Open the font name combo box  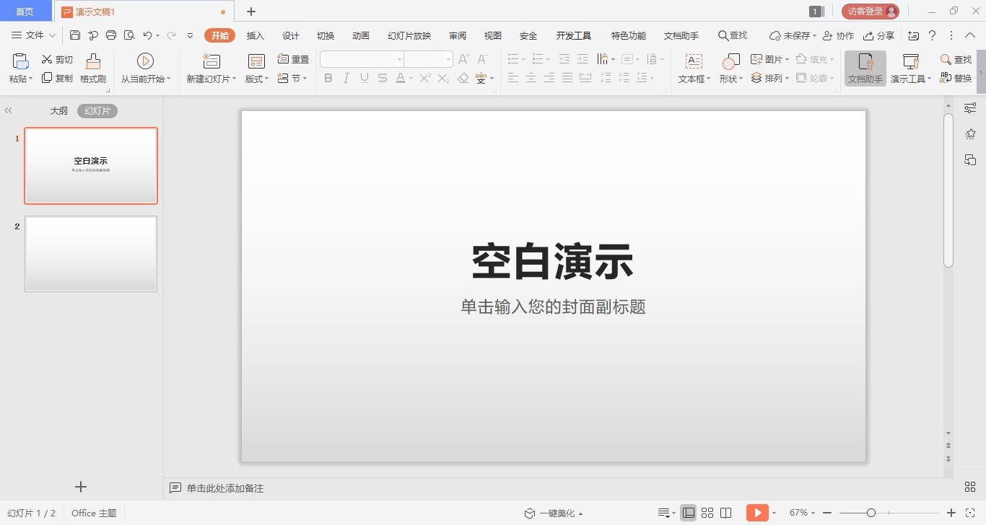tap(362, 59)
